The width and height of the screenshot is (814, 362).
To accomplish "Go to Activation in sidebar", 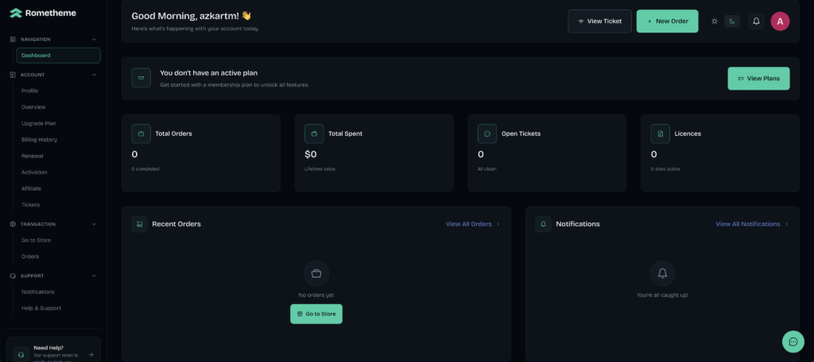I will click(x=34, y=172).
